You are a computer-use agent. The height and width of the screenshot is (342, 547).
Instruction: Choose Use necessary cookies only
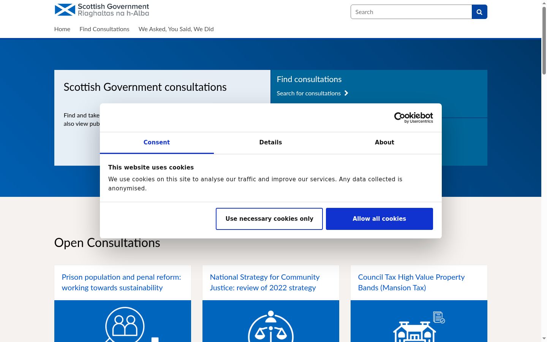click(269, 219)
